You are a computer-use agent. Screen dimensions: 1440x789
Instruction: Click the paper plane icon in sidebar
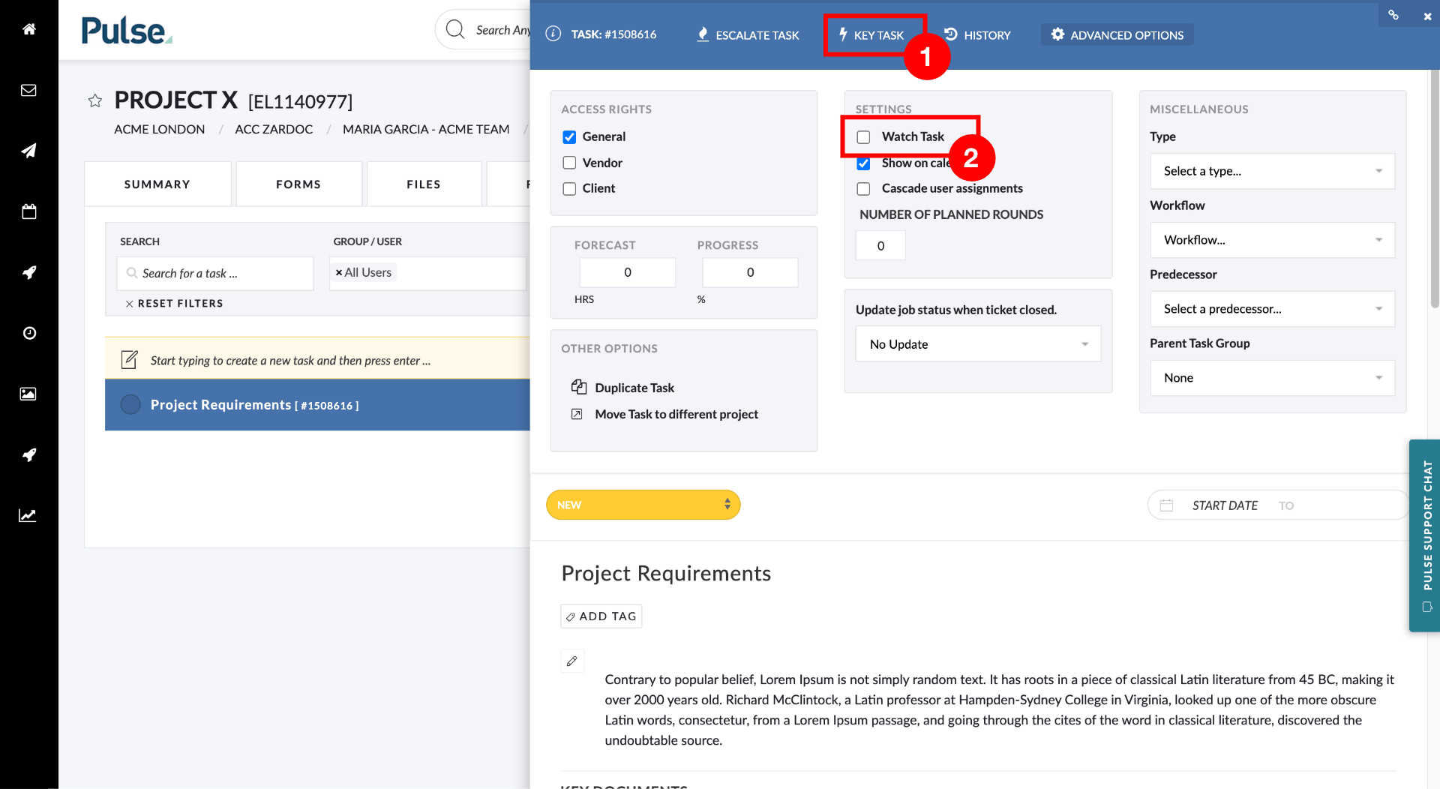tap(28, 151)
